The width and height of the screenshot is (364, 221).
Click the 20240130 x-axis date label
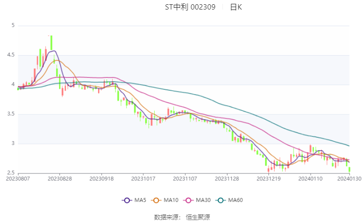(x=349, y=179)
